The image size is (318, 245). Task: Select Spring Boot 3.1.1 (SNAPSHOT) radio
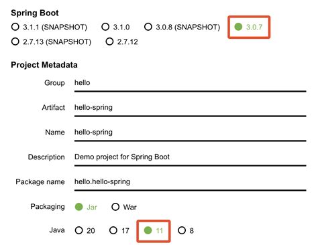(x=49, y=27)
